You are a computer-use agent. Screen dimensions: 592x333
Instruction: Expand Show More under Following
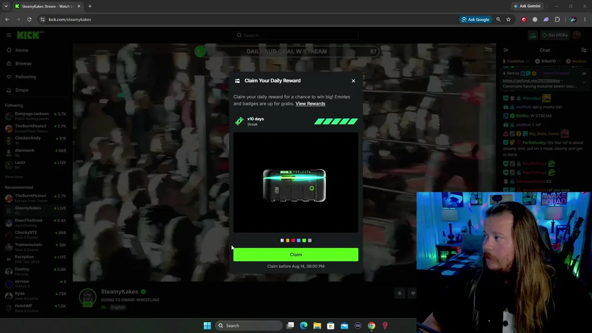(x=14, y=177)
